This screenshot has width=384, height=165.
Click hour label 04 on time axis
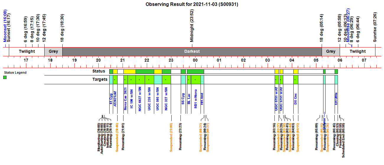(292, 60)
